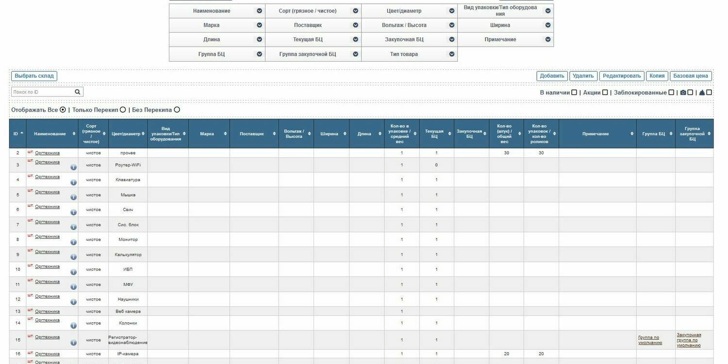Sort by the Текущая БЦ column header arrows
The image size is (728, 364).
(x=450, y=134)
